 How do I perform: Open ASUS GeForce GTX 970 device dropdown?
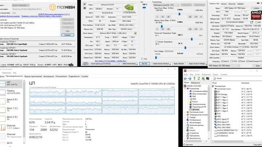105,64
